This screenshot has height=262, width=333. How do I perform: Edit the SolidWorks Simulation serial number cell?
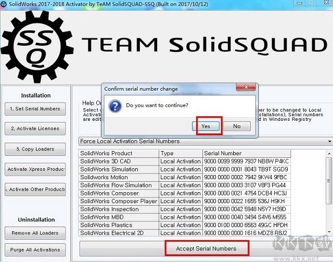[246, 169]
